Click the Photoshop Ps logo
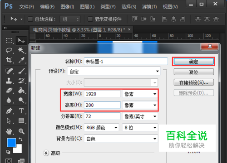The height and width of the screenshot is (163, 227). point(9,6)
